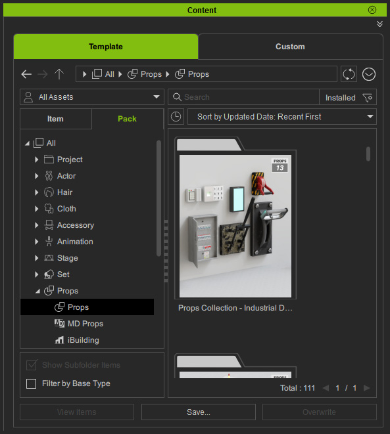Image resolution: width=390 pixels, height=434 pixels.
Task: Enable Filter by Base Type checkbox
Action: [31, 383]
